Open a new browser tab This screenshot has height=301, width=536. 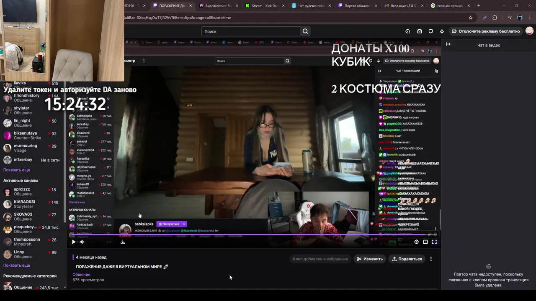[x=479, y=6]
